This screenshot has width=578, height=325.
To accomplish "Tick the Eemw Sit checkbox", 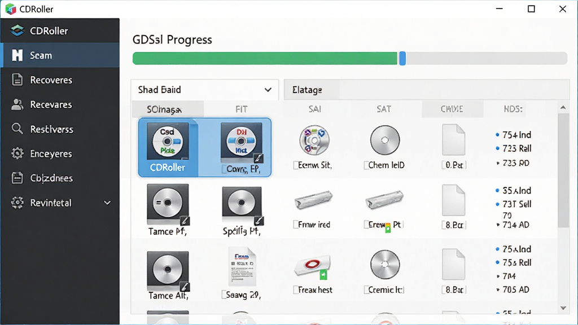I will click(296, 165).
